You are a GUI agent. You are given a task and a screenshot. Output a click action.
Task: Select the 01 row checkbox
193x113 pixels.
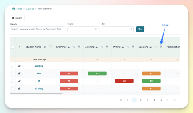13,81
